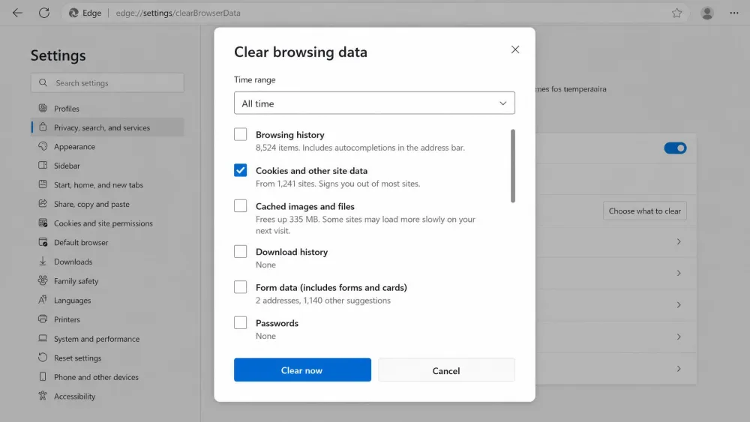Click the Family safety icon
The height and width of the screenshot is (422, 750).
43,280
